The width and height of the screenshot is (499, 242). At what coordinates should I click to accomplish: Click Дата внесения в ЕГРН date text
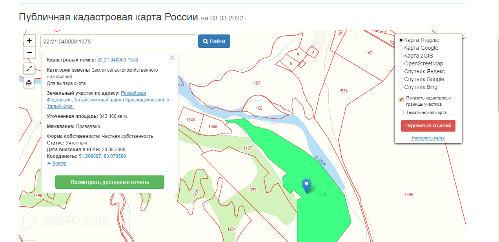(x=86, y=150)
